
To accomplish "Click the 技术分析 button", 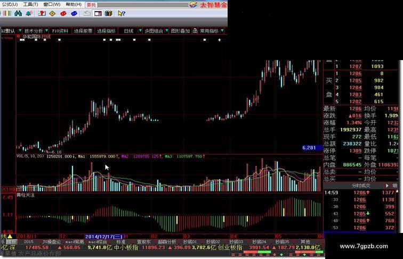I will point(33,31).
